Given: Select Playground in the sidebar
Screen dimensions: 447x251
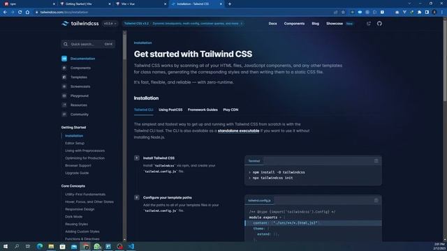Looking at the screenshot, I should [75, 96].
